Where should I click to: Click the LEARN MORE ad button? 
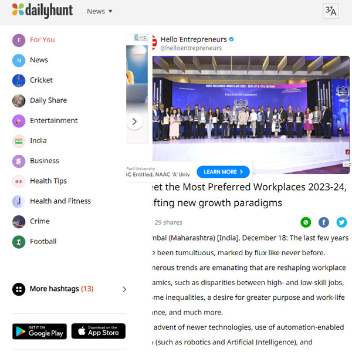(223, 172)
